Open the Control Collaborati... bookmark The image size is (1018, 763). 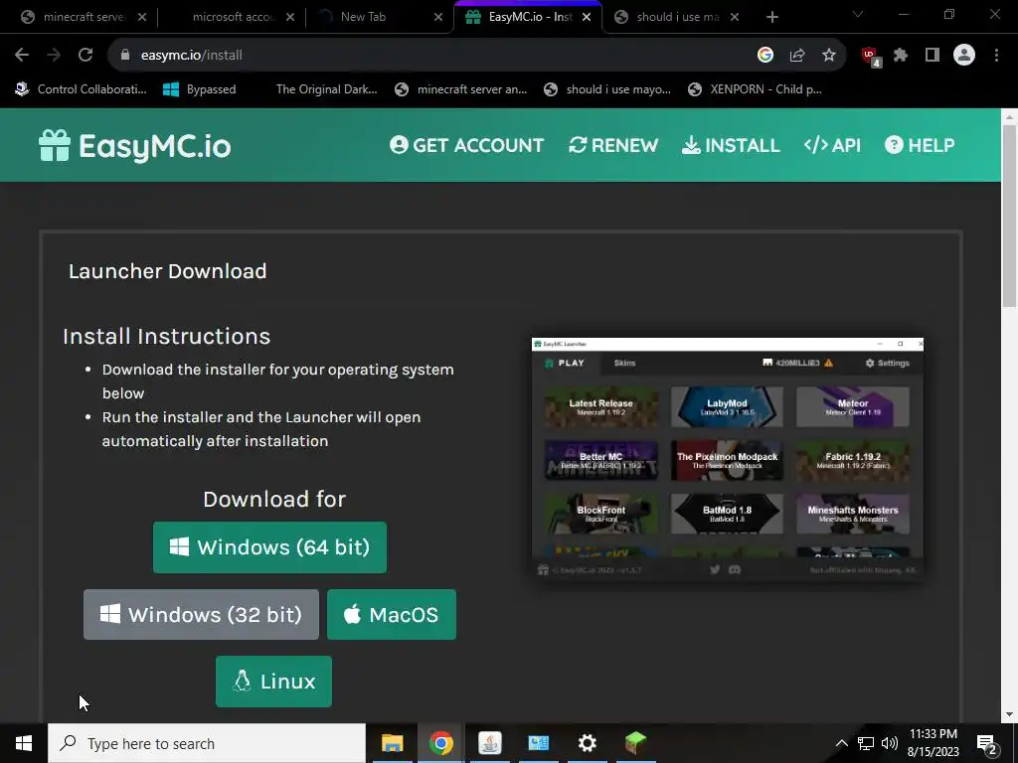tap(81, 89)
